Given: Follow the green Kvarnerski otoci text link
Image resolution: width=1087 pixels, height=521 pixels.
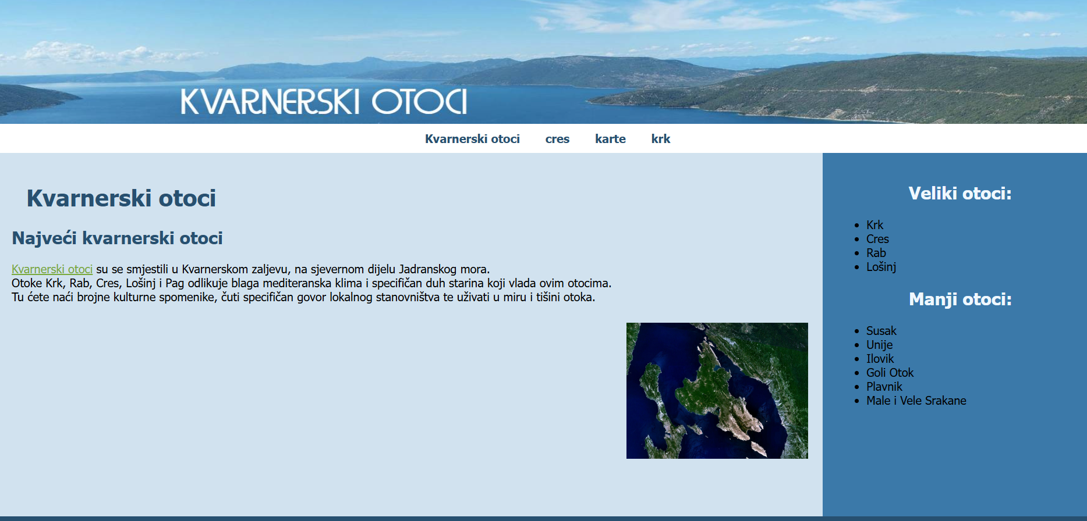Looking at the screenshot, I should tap(52, 269).
